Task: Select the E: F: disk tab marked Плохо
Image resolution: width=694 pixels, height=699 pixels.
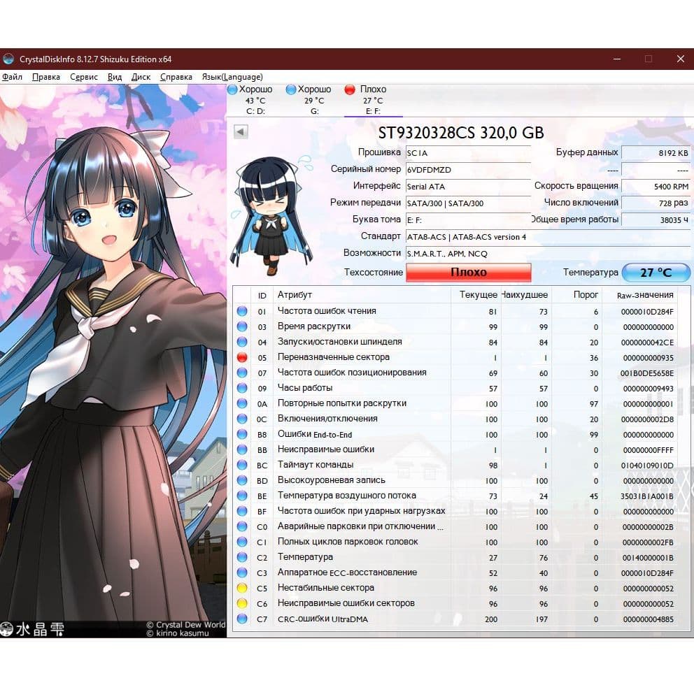Action: [x=373, y=100]
